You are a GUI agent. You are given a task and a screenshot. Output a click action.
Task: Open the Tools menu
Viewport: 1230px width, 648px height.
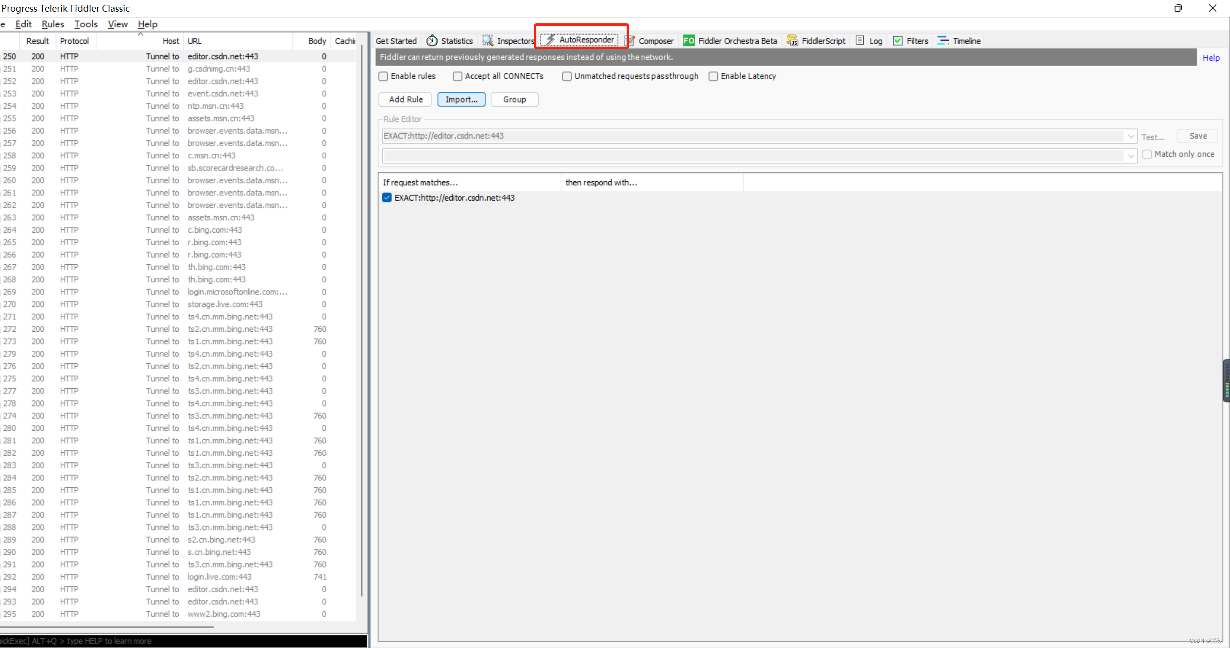click(85, 24)
